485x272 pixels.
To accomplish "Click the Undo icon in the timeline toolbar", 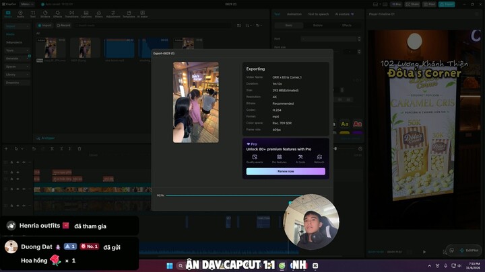I will 34,148.
